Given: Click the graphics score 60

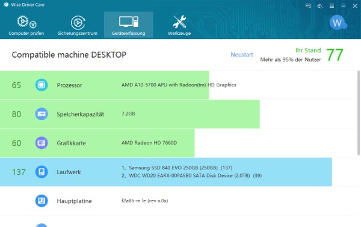Looking at the screenshot, I should (x=16, y=143).
